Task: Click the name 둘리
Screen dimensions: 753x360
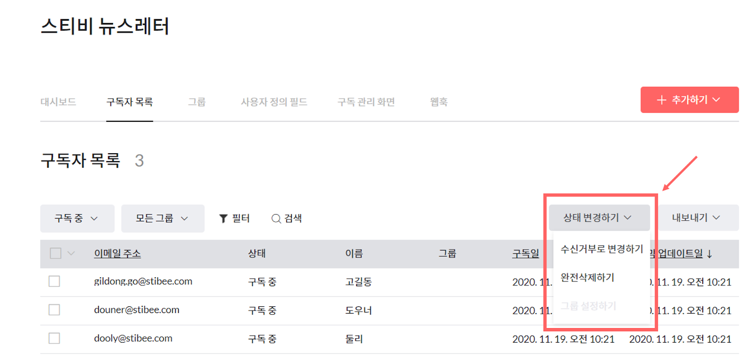Action: point(354,339)
